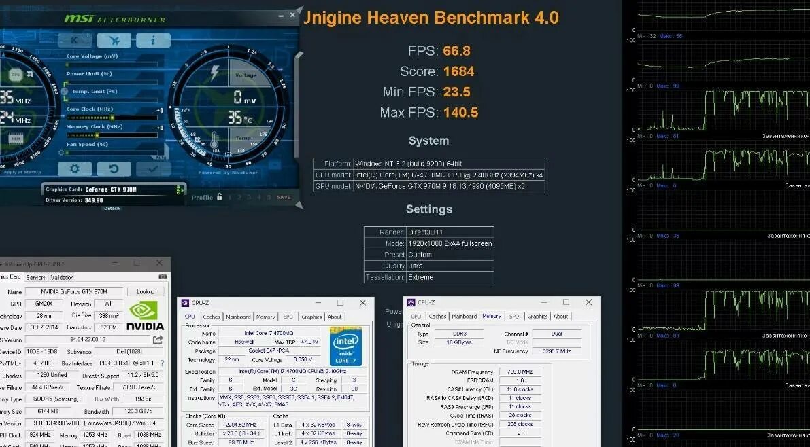Click the Bus Interface question mark in GPU-Z
The image size is (810, 447).
(x=163, y=363)
